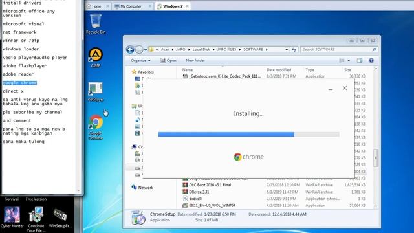
Task: Click the DRevze.3.31 archive icon
Action: pyautogui.click(x=185, y=192)
